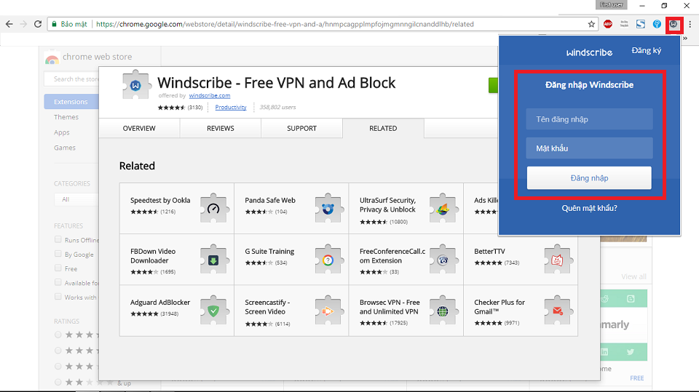Viewport: 699px width, 392px height.
Task: Click the First user profile button
Action: pyautogui.click(x=611, y=5)
